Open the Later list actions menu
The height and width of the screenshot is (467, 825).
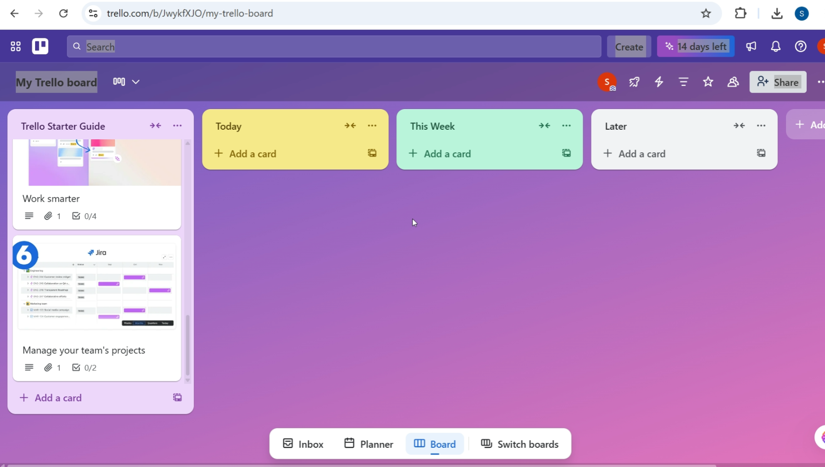tap(761, 126)
